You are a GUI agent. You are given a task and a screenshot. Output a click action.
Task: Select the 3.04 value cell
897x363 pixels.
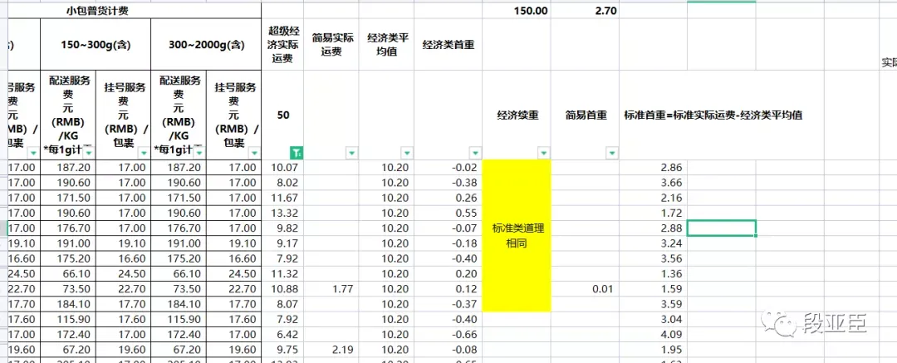click(654, 319)
